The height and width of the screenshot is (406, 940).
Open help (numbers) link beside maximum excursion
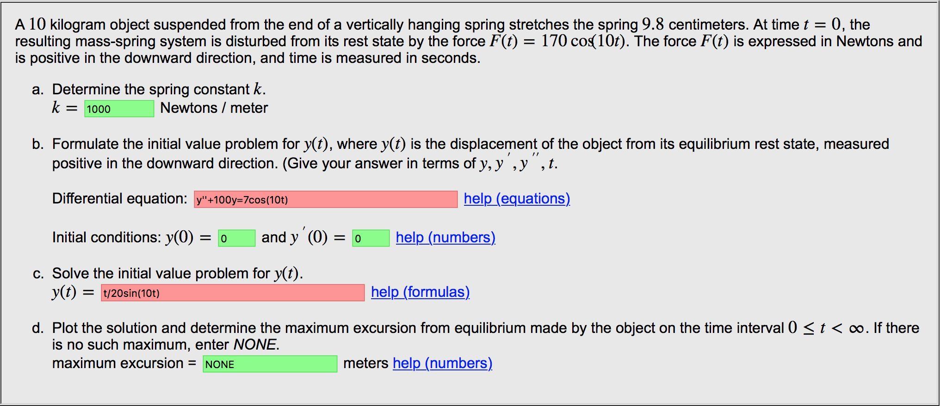(x=442, y=363)
